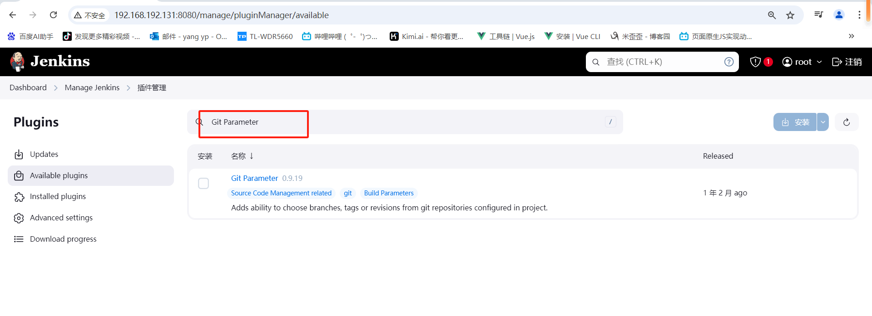Image resolution: width=872 pixels, height=316 pixels.
Task: Open the 发现更多精彩视频 bookmark
Action: pyautogui.click(x=101, y=36)
